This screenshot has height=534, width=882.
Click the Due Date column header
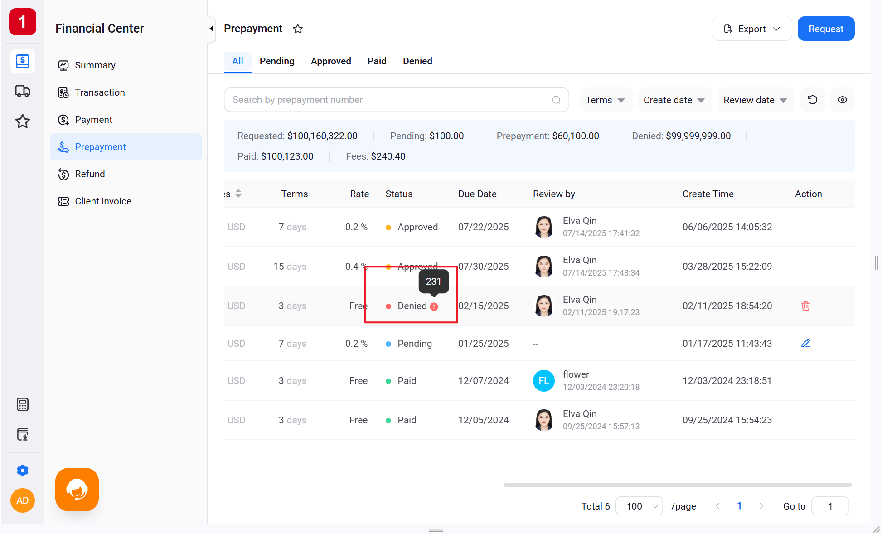pyautogui.click(x=477, y=194)
